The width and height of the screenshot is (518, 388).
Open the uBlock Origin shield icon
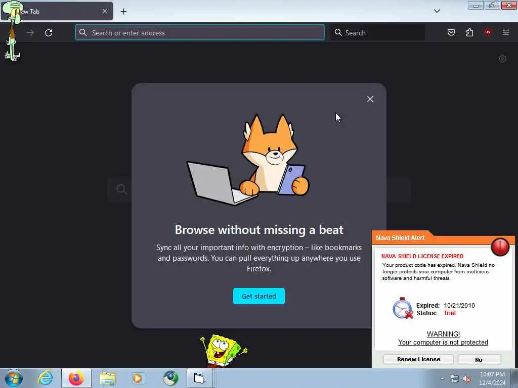tap(487, 32)
